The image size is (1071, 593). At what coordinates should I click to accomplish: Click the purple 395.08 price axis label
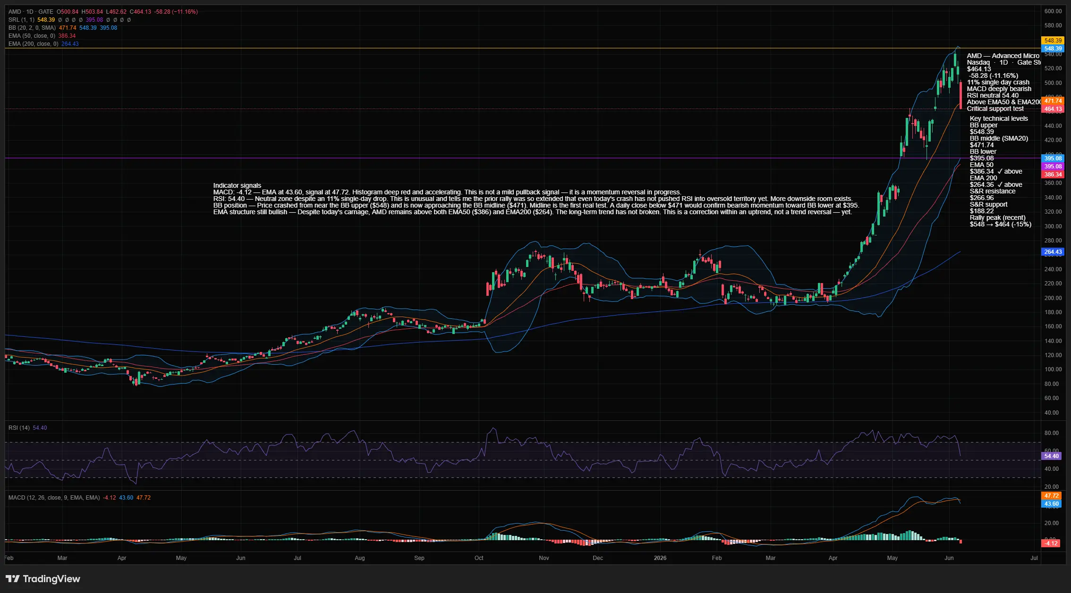click(1053, 167)
